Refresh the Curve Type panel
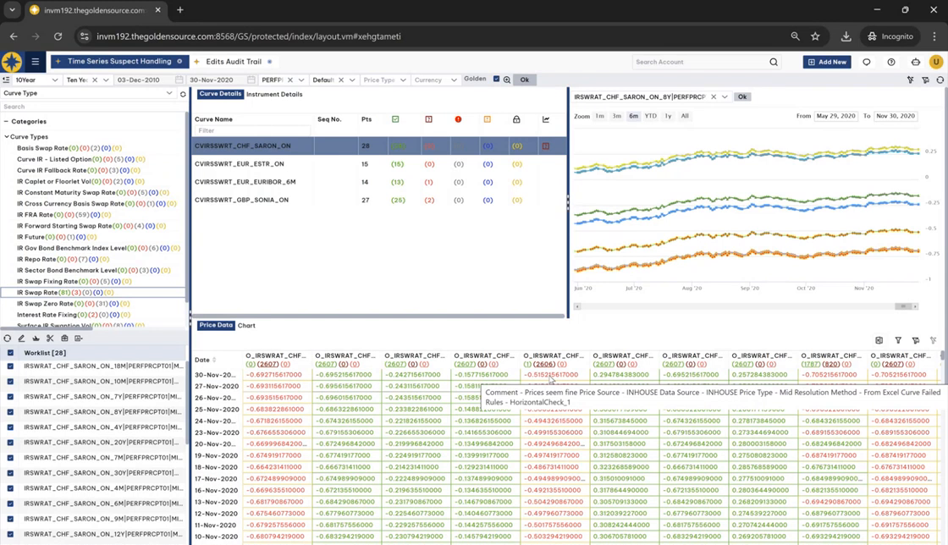Screen dimensions: 948x545 pos(183,94)
